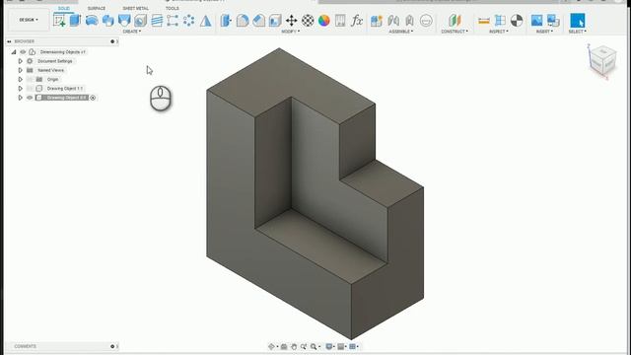Viewport: 631px width, 355px height.
Task: Toggle visibility of the highlighted Drawing Object
Action: point(30,98)
